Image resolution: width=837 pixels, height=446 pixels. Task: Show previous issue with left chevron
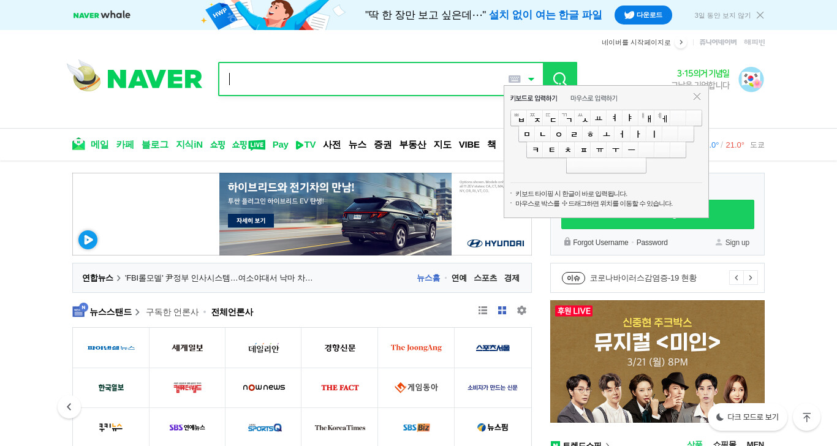[737, 278]
